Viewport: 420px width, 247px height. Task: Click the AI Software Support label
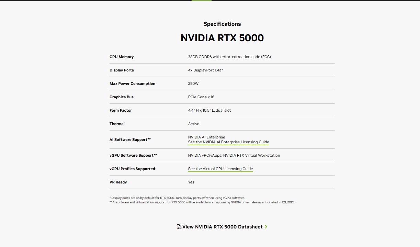pos(130,139)
